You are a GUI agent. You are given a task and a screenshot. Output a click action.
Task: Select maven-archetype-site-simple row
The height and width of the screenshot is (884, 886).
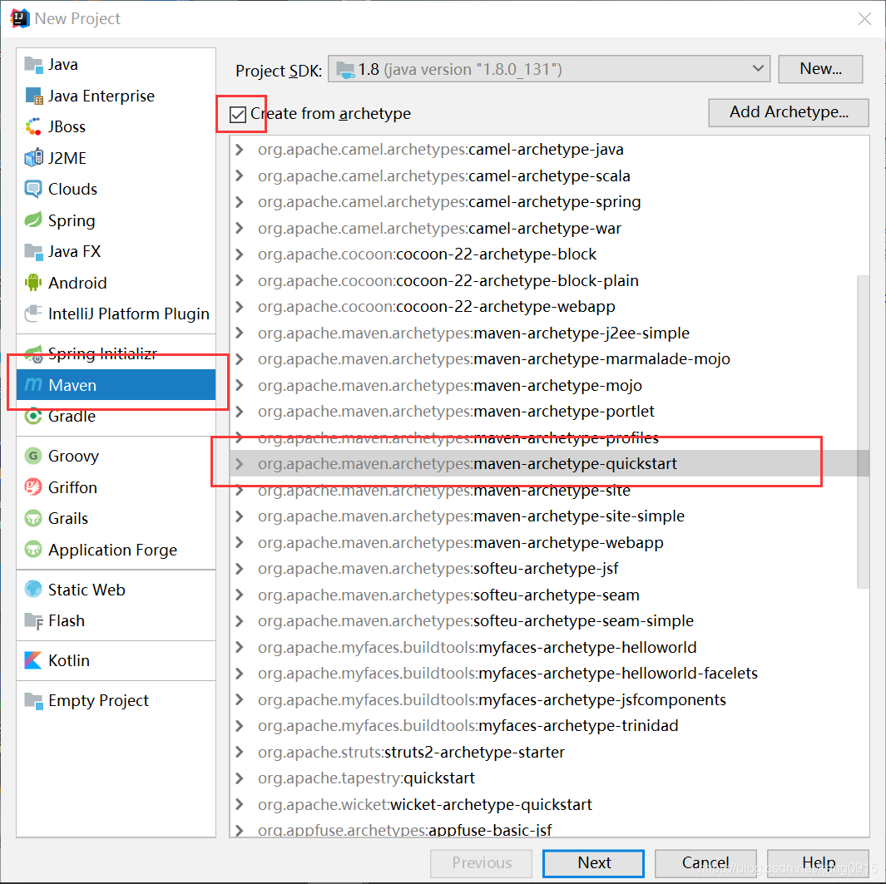coord(549,516)
